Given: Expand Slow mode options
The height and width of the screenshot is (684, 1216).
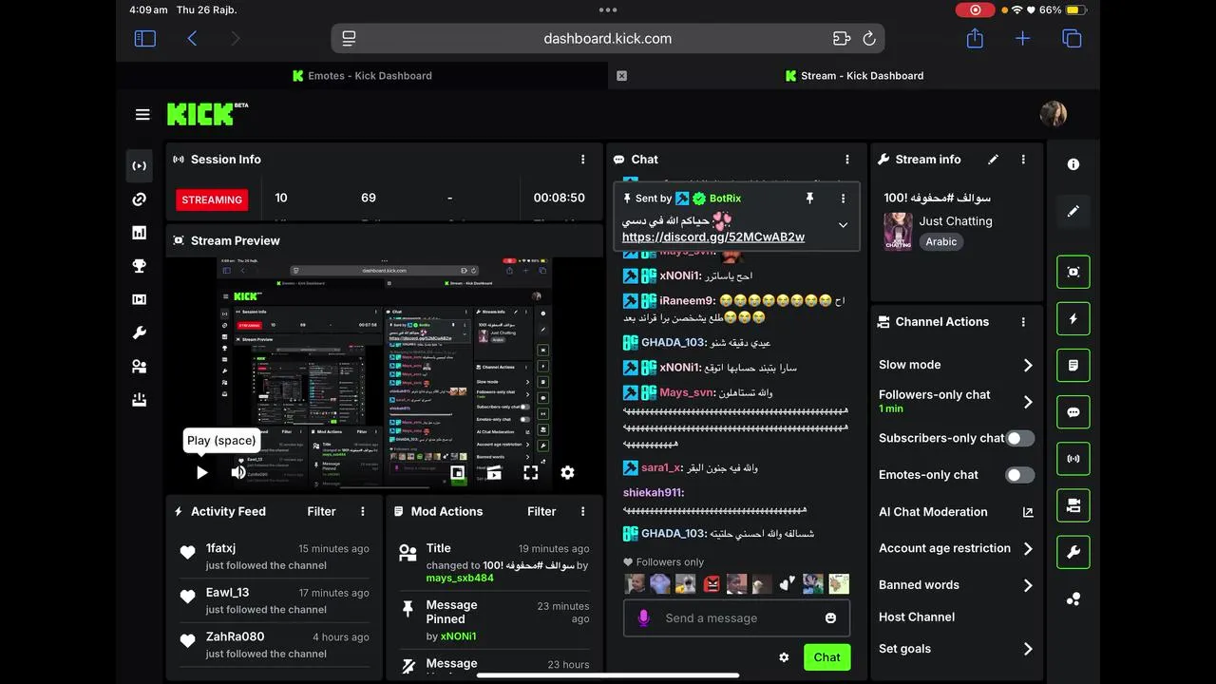Looking at the screenshot, I should [1028, 365].
